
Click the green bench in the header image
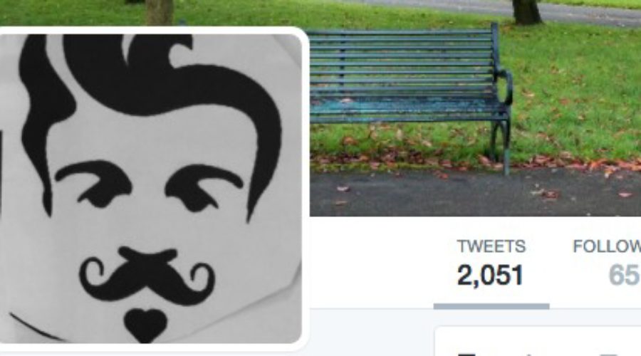tap(409, 94)
